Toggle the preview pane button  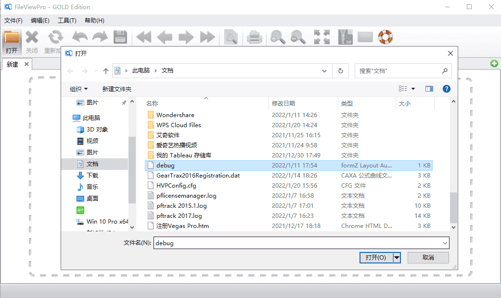pyautogui.click(x=429, y=89)
